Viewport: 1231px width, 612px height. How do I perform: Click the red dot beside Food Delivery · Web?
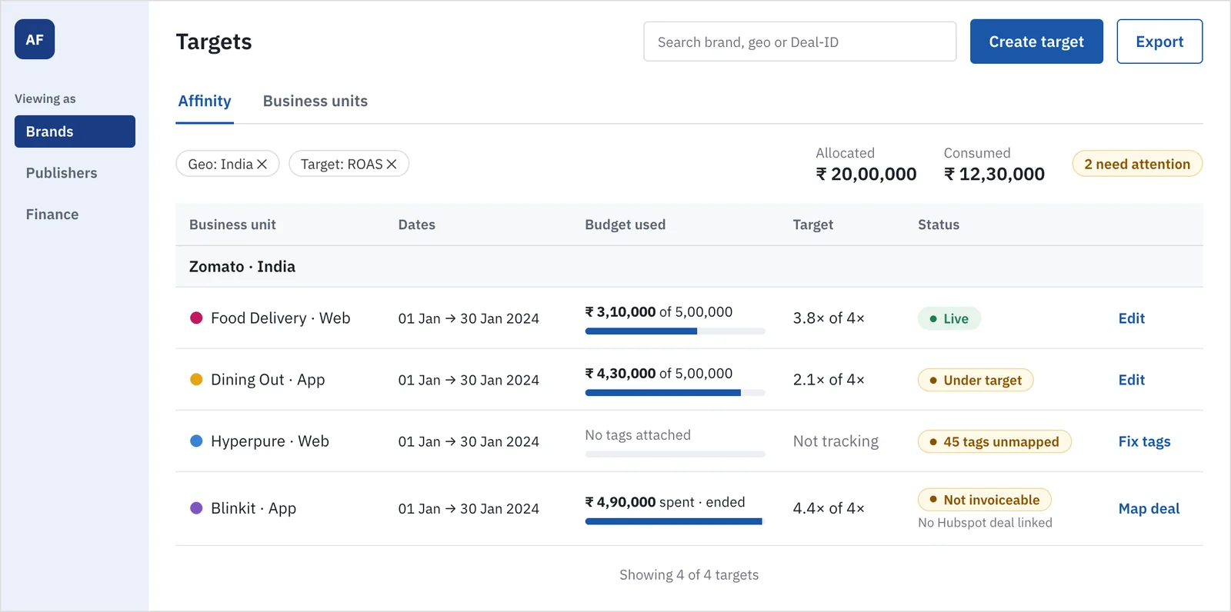point(196,318)
